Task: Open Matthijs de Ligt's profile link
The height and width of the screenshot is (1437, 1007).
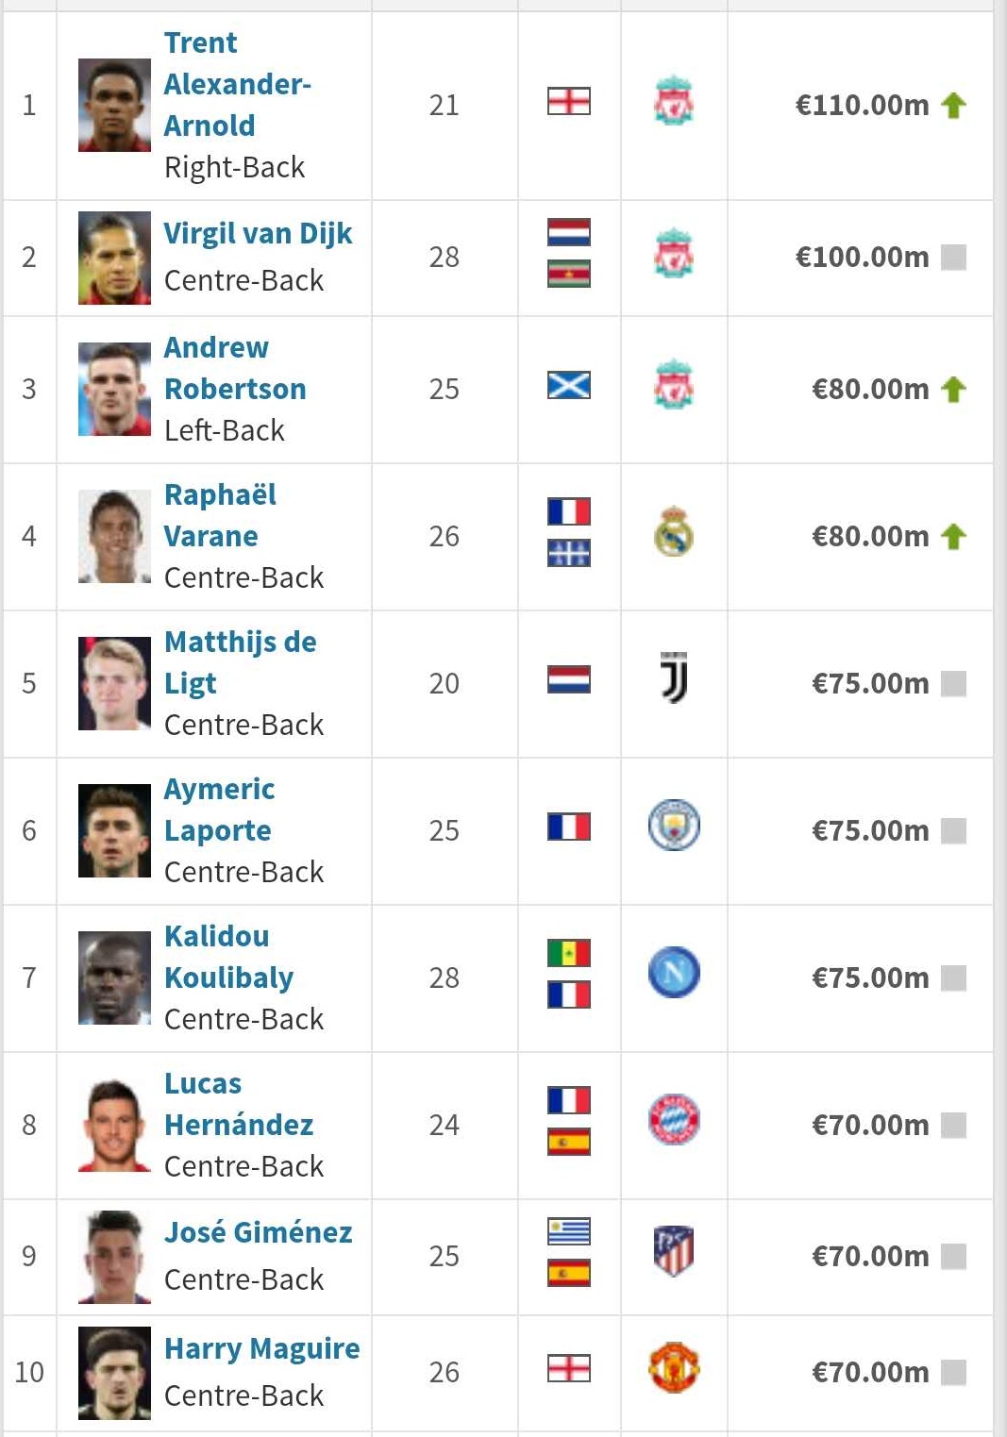Action: [x=240, y=661]
